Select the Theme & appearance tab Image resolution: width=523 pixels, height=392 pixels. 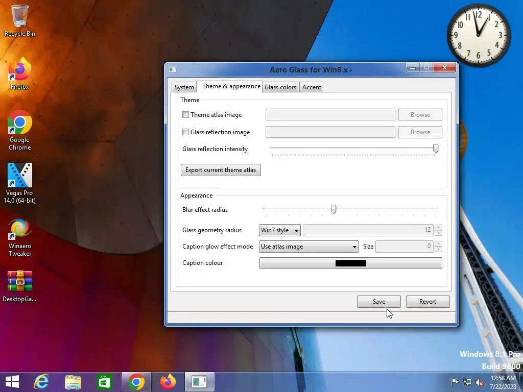click(231, 86)
